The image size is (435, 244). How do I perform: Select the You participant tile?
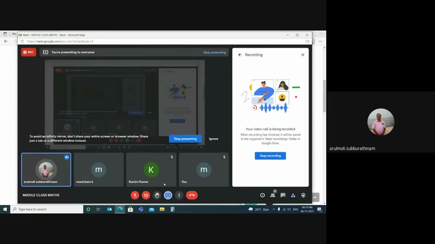[204, 170]
